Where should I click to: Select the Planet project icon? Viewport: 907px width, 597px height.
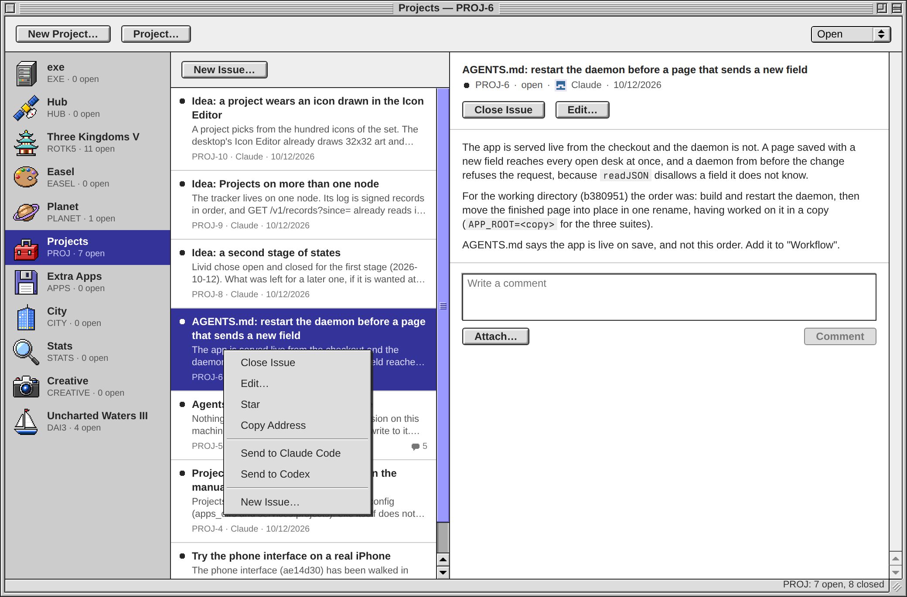coord(26,212)
